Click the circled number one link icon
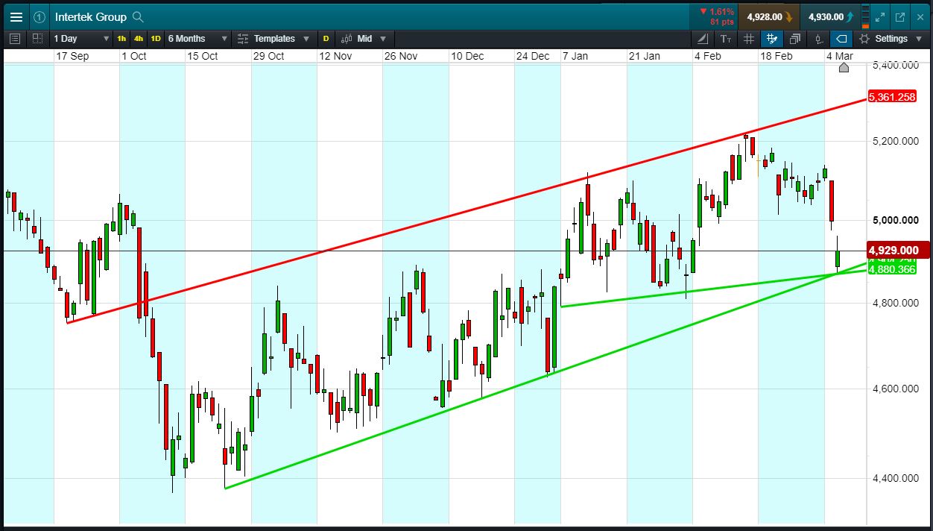 [39, 16]
